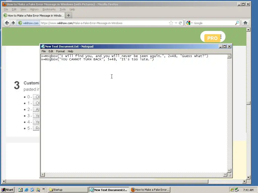Click the "YOU CANNOT TURN BACK" line
258x193 pixels.
98,59
